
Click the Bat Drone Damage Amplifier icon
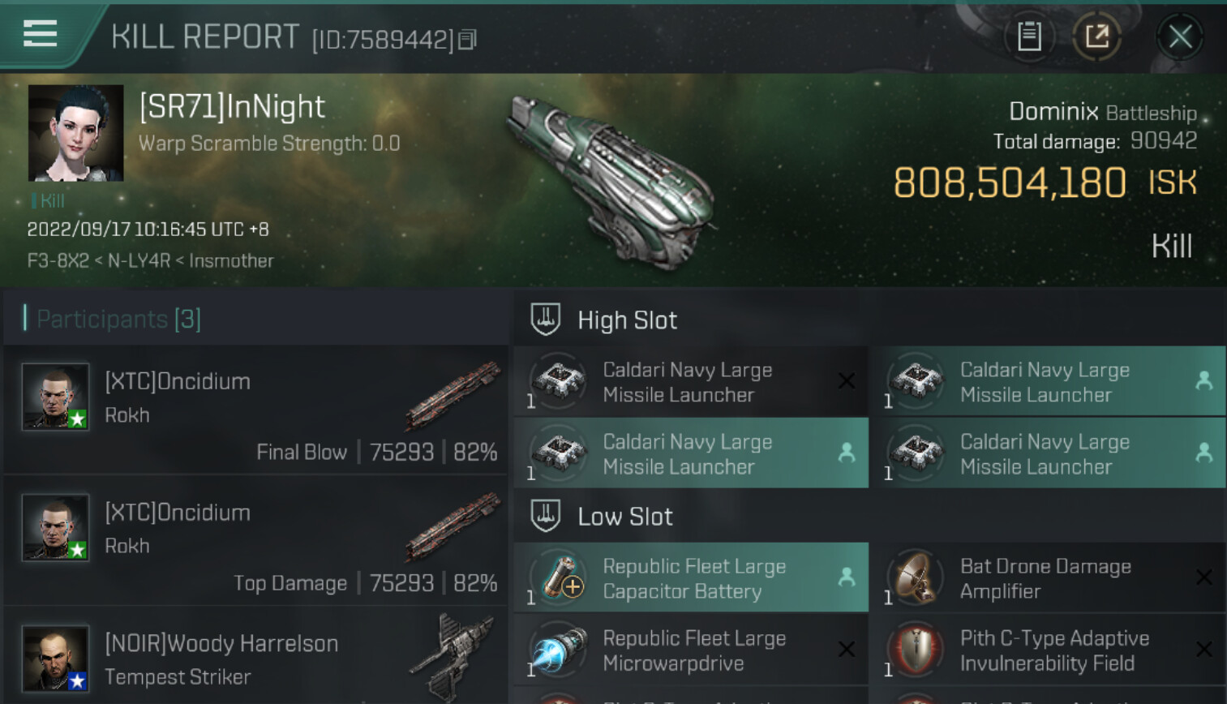916,577
